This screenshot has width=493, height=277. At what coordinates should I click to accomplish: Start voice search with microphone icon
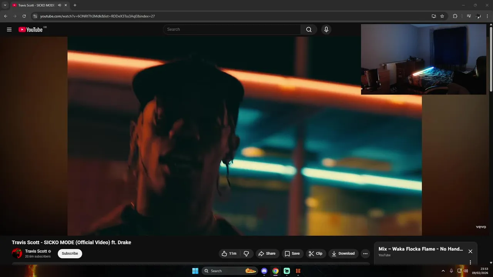(x=326, y=30)
